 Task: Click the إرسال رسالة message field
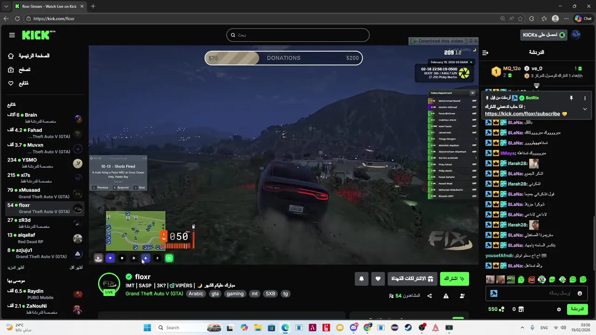536,294
